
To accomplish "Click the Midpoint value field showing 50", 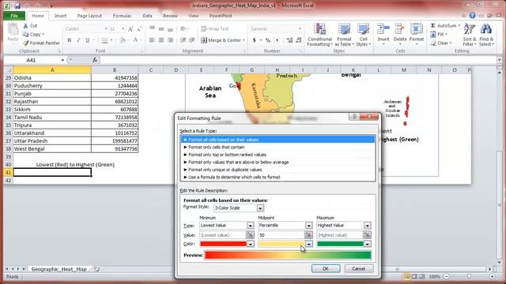I will [281, 235].
